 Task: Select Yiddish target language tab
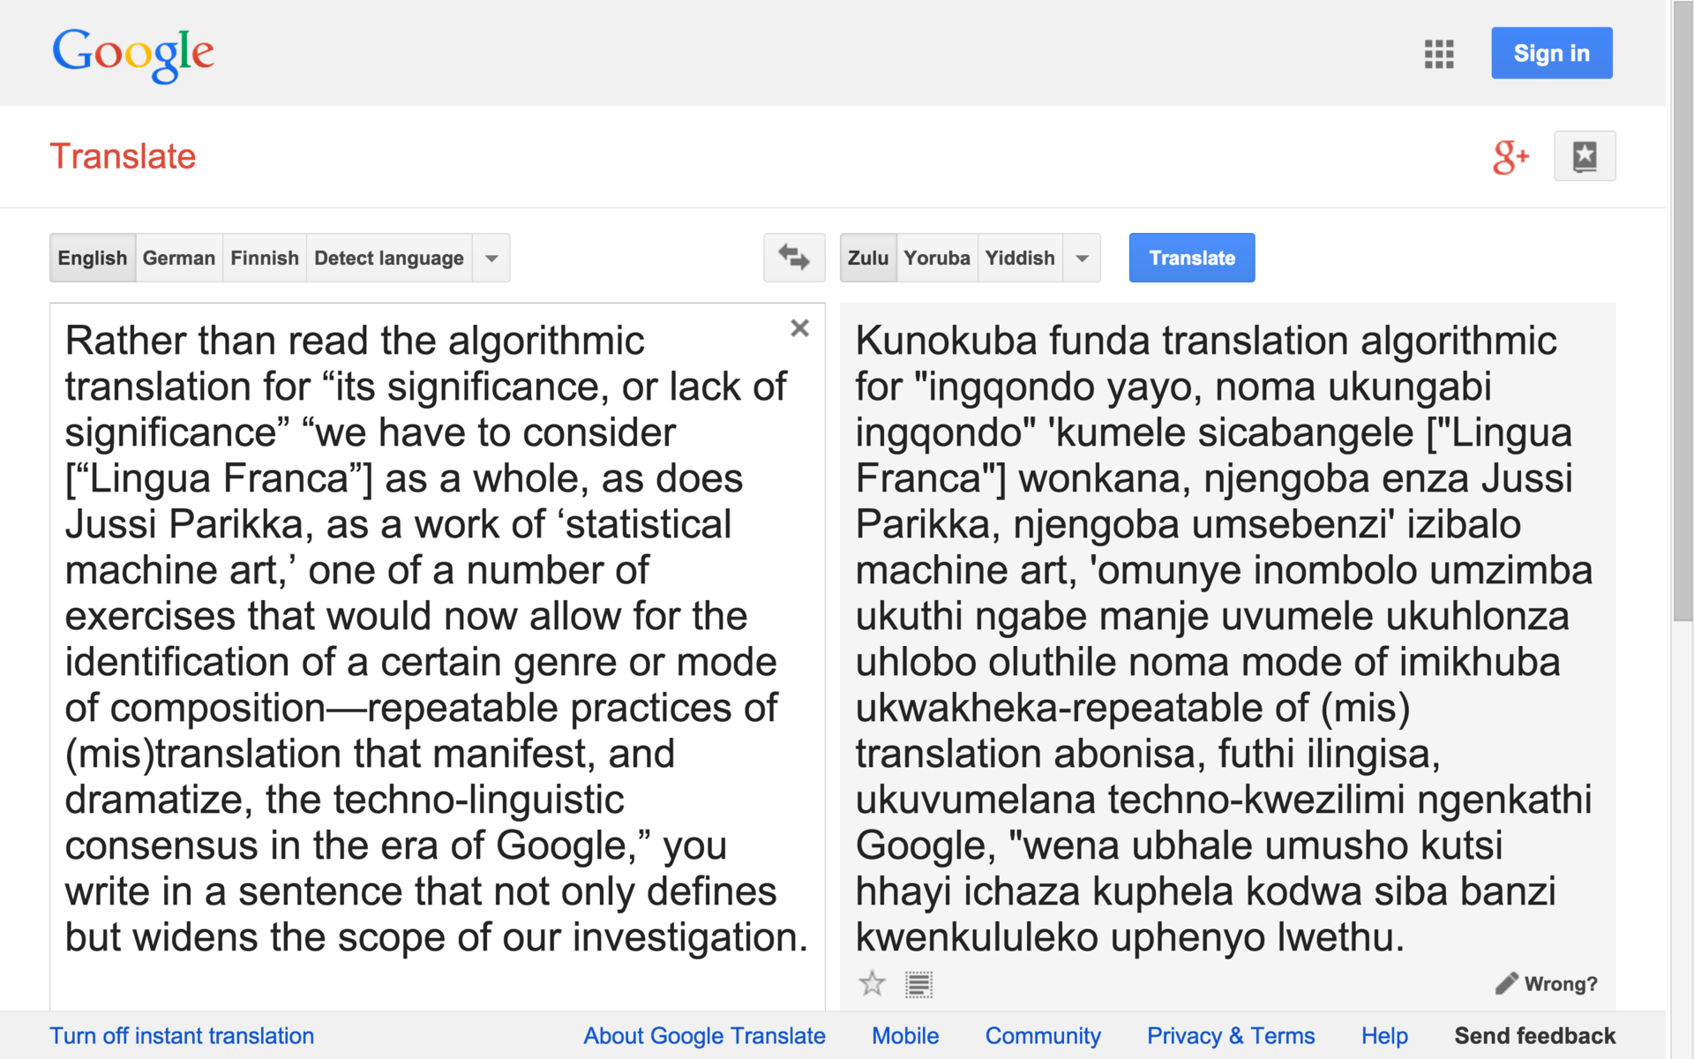(x=1019, y=258)
